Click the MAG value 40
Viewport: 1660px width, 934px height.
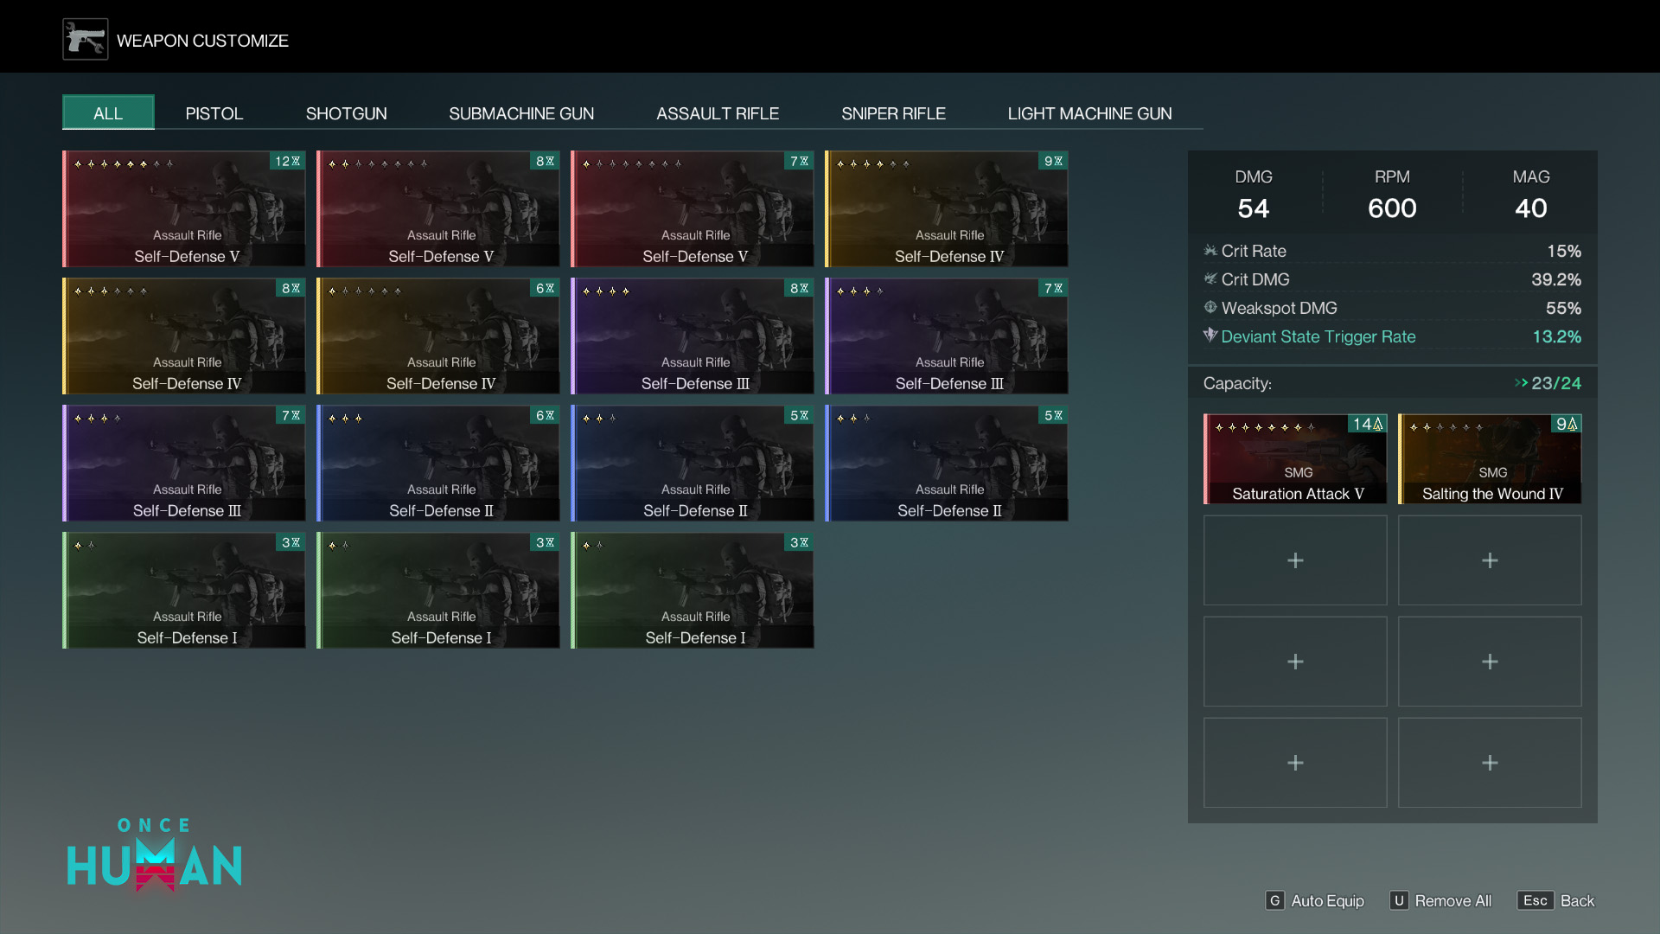(1531, 208)
